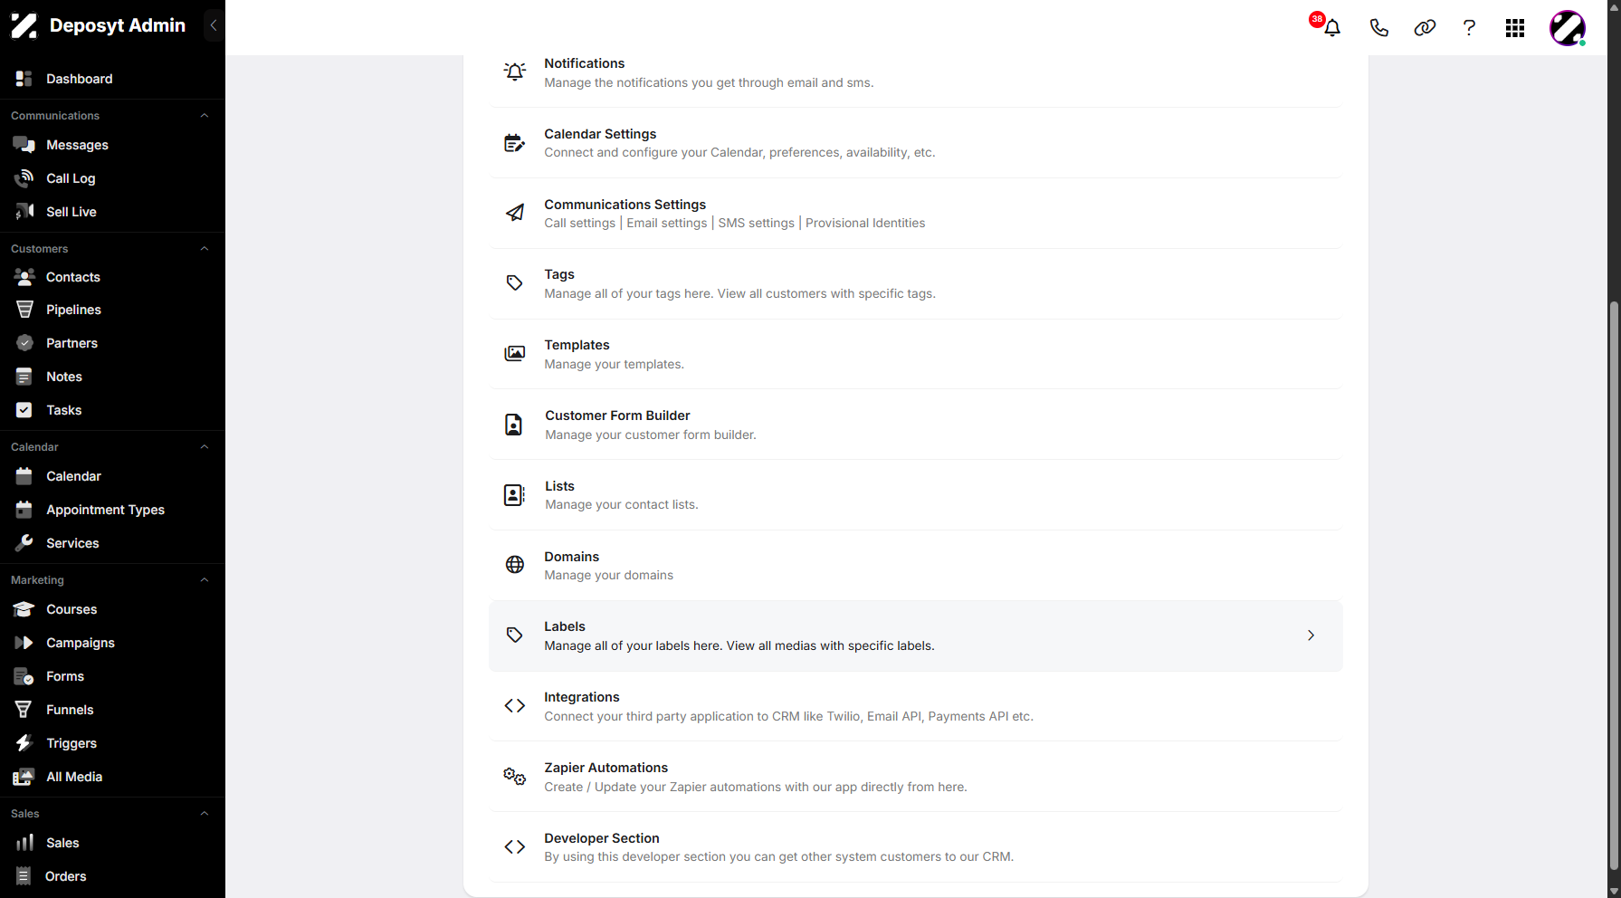Click the Customer Form Builder document icon
The height and width of the screenshot is (898, 1621).
514,425
